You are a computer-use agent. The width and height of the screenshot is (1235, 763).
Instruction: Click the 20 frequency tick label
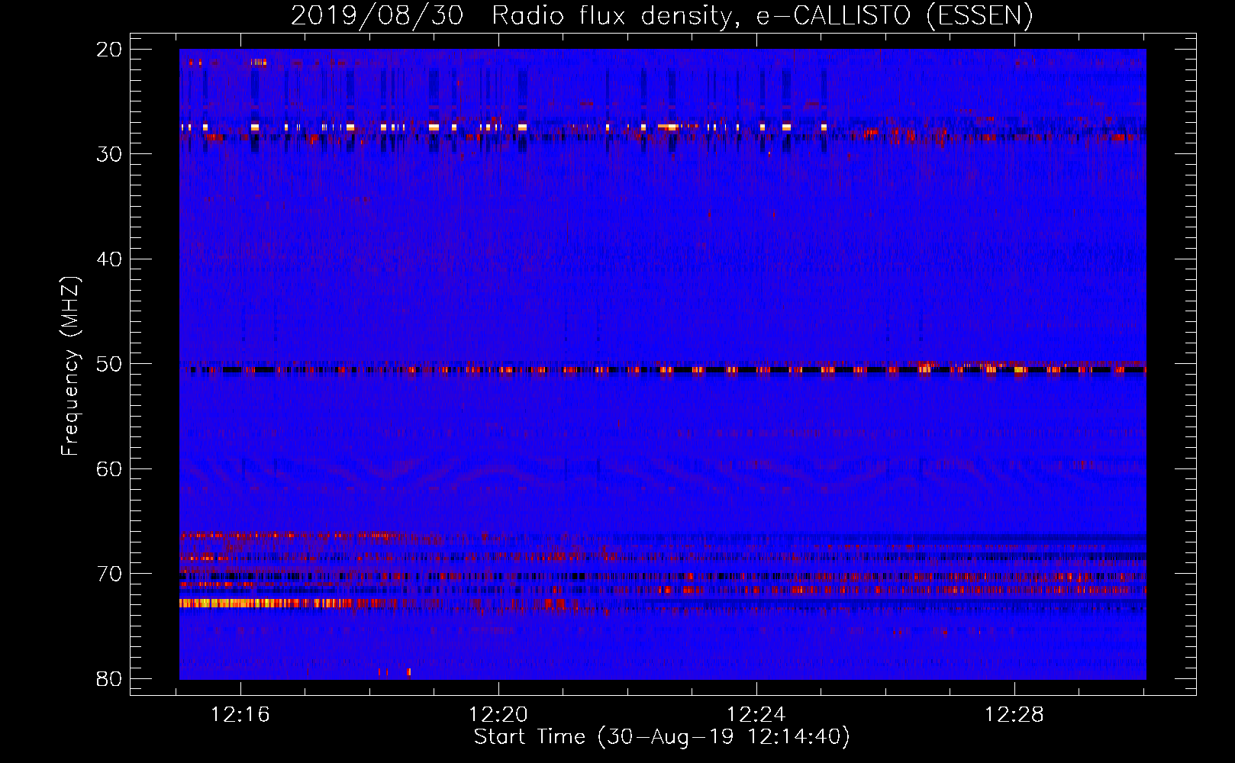(x=110, y=50)
